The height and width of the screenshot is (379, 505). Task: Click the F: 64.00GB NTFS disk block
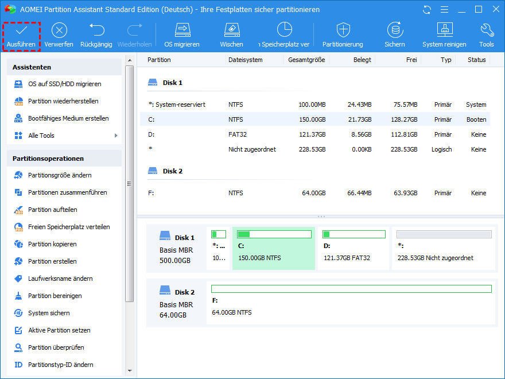pyautogui.click(x=351, y=303)
